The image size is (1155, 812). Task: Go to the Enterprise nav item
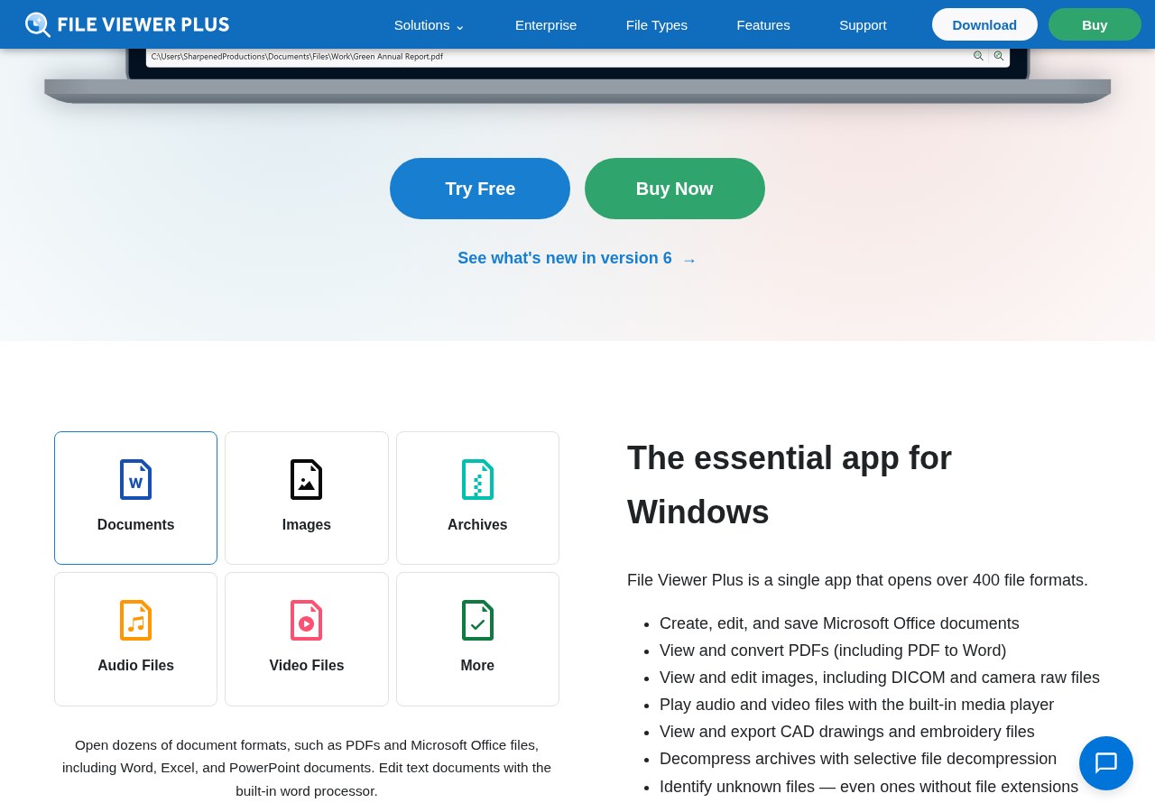tap(546, 24)
